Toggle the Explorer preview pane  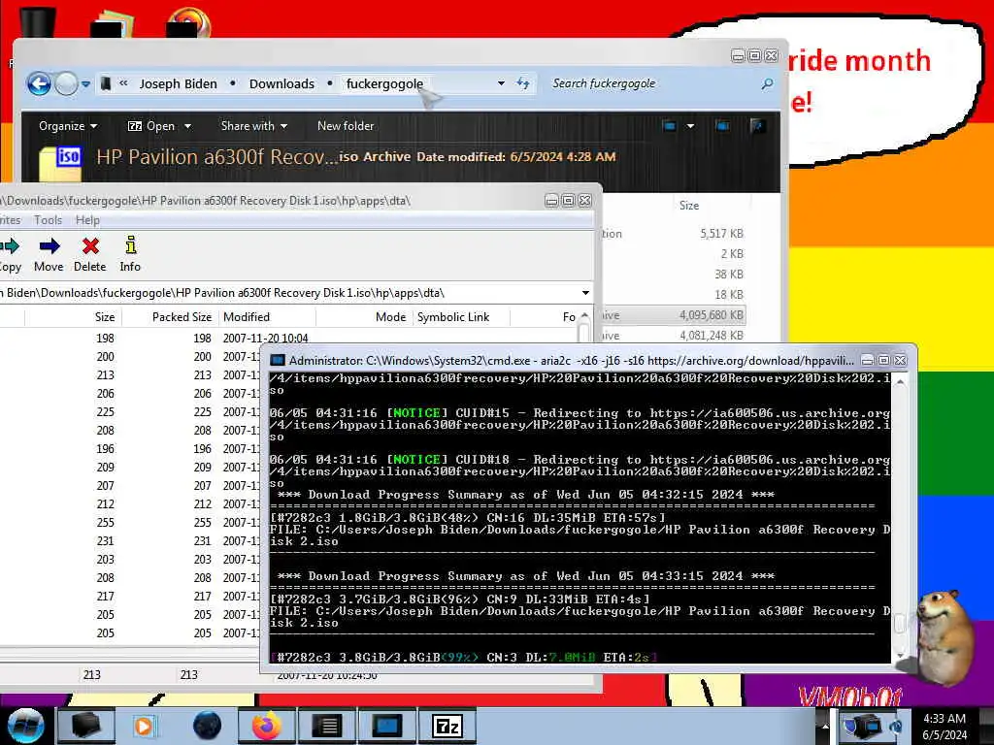click(x=722, y=126)
